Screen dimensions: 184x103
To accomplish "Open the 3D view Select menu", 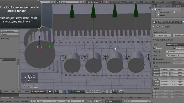I will coord(13,92).
